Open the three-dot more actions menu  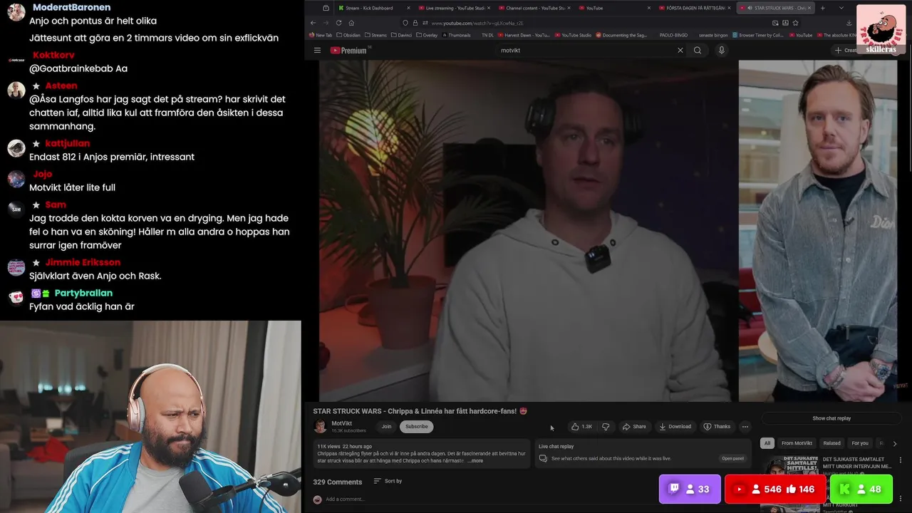pos(745,427)
